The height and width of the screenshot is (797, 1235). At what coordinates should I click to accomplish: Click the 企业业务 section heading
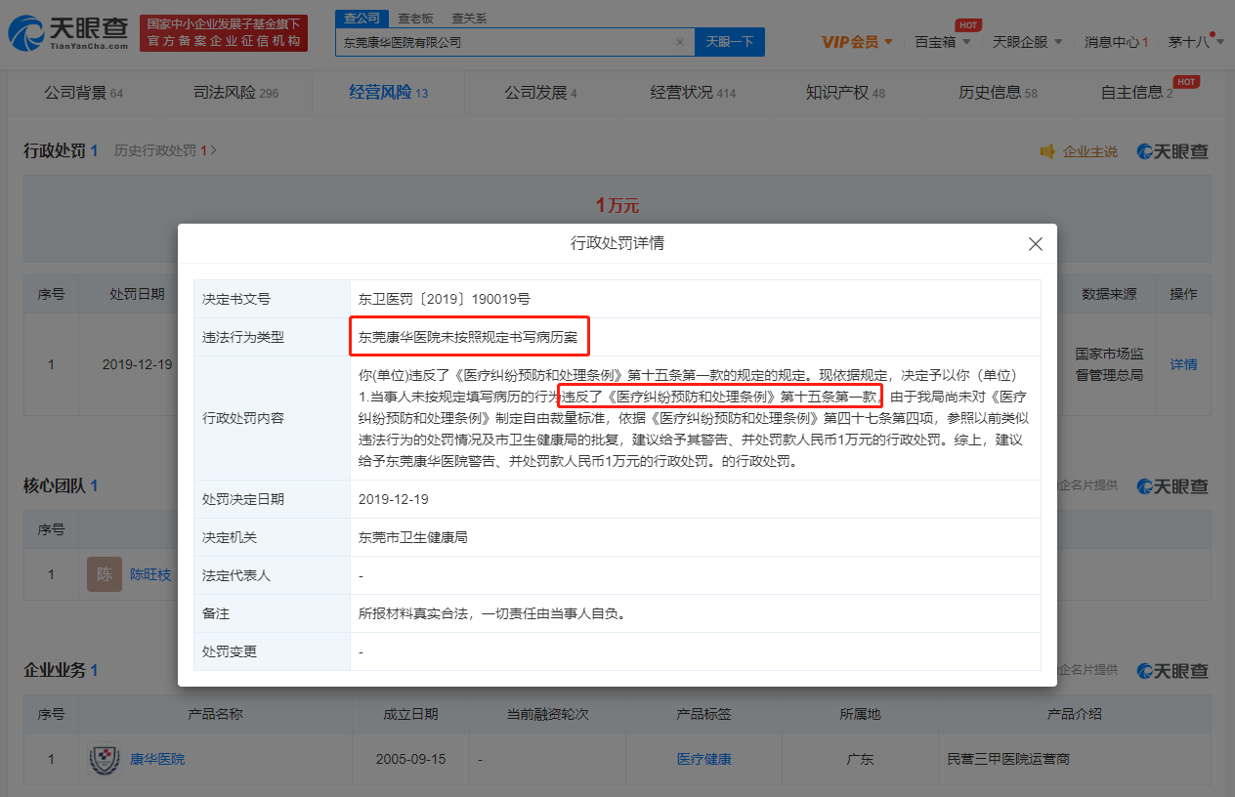click(x=55, y=670)
